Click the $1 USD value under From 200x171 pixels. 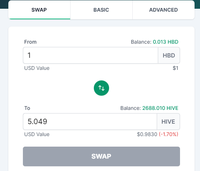click(x=176, y=68)
